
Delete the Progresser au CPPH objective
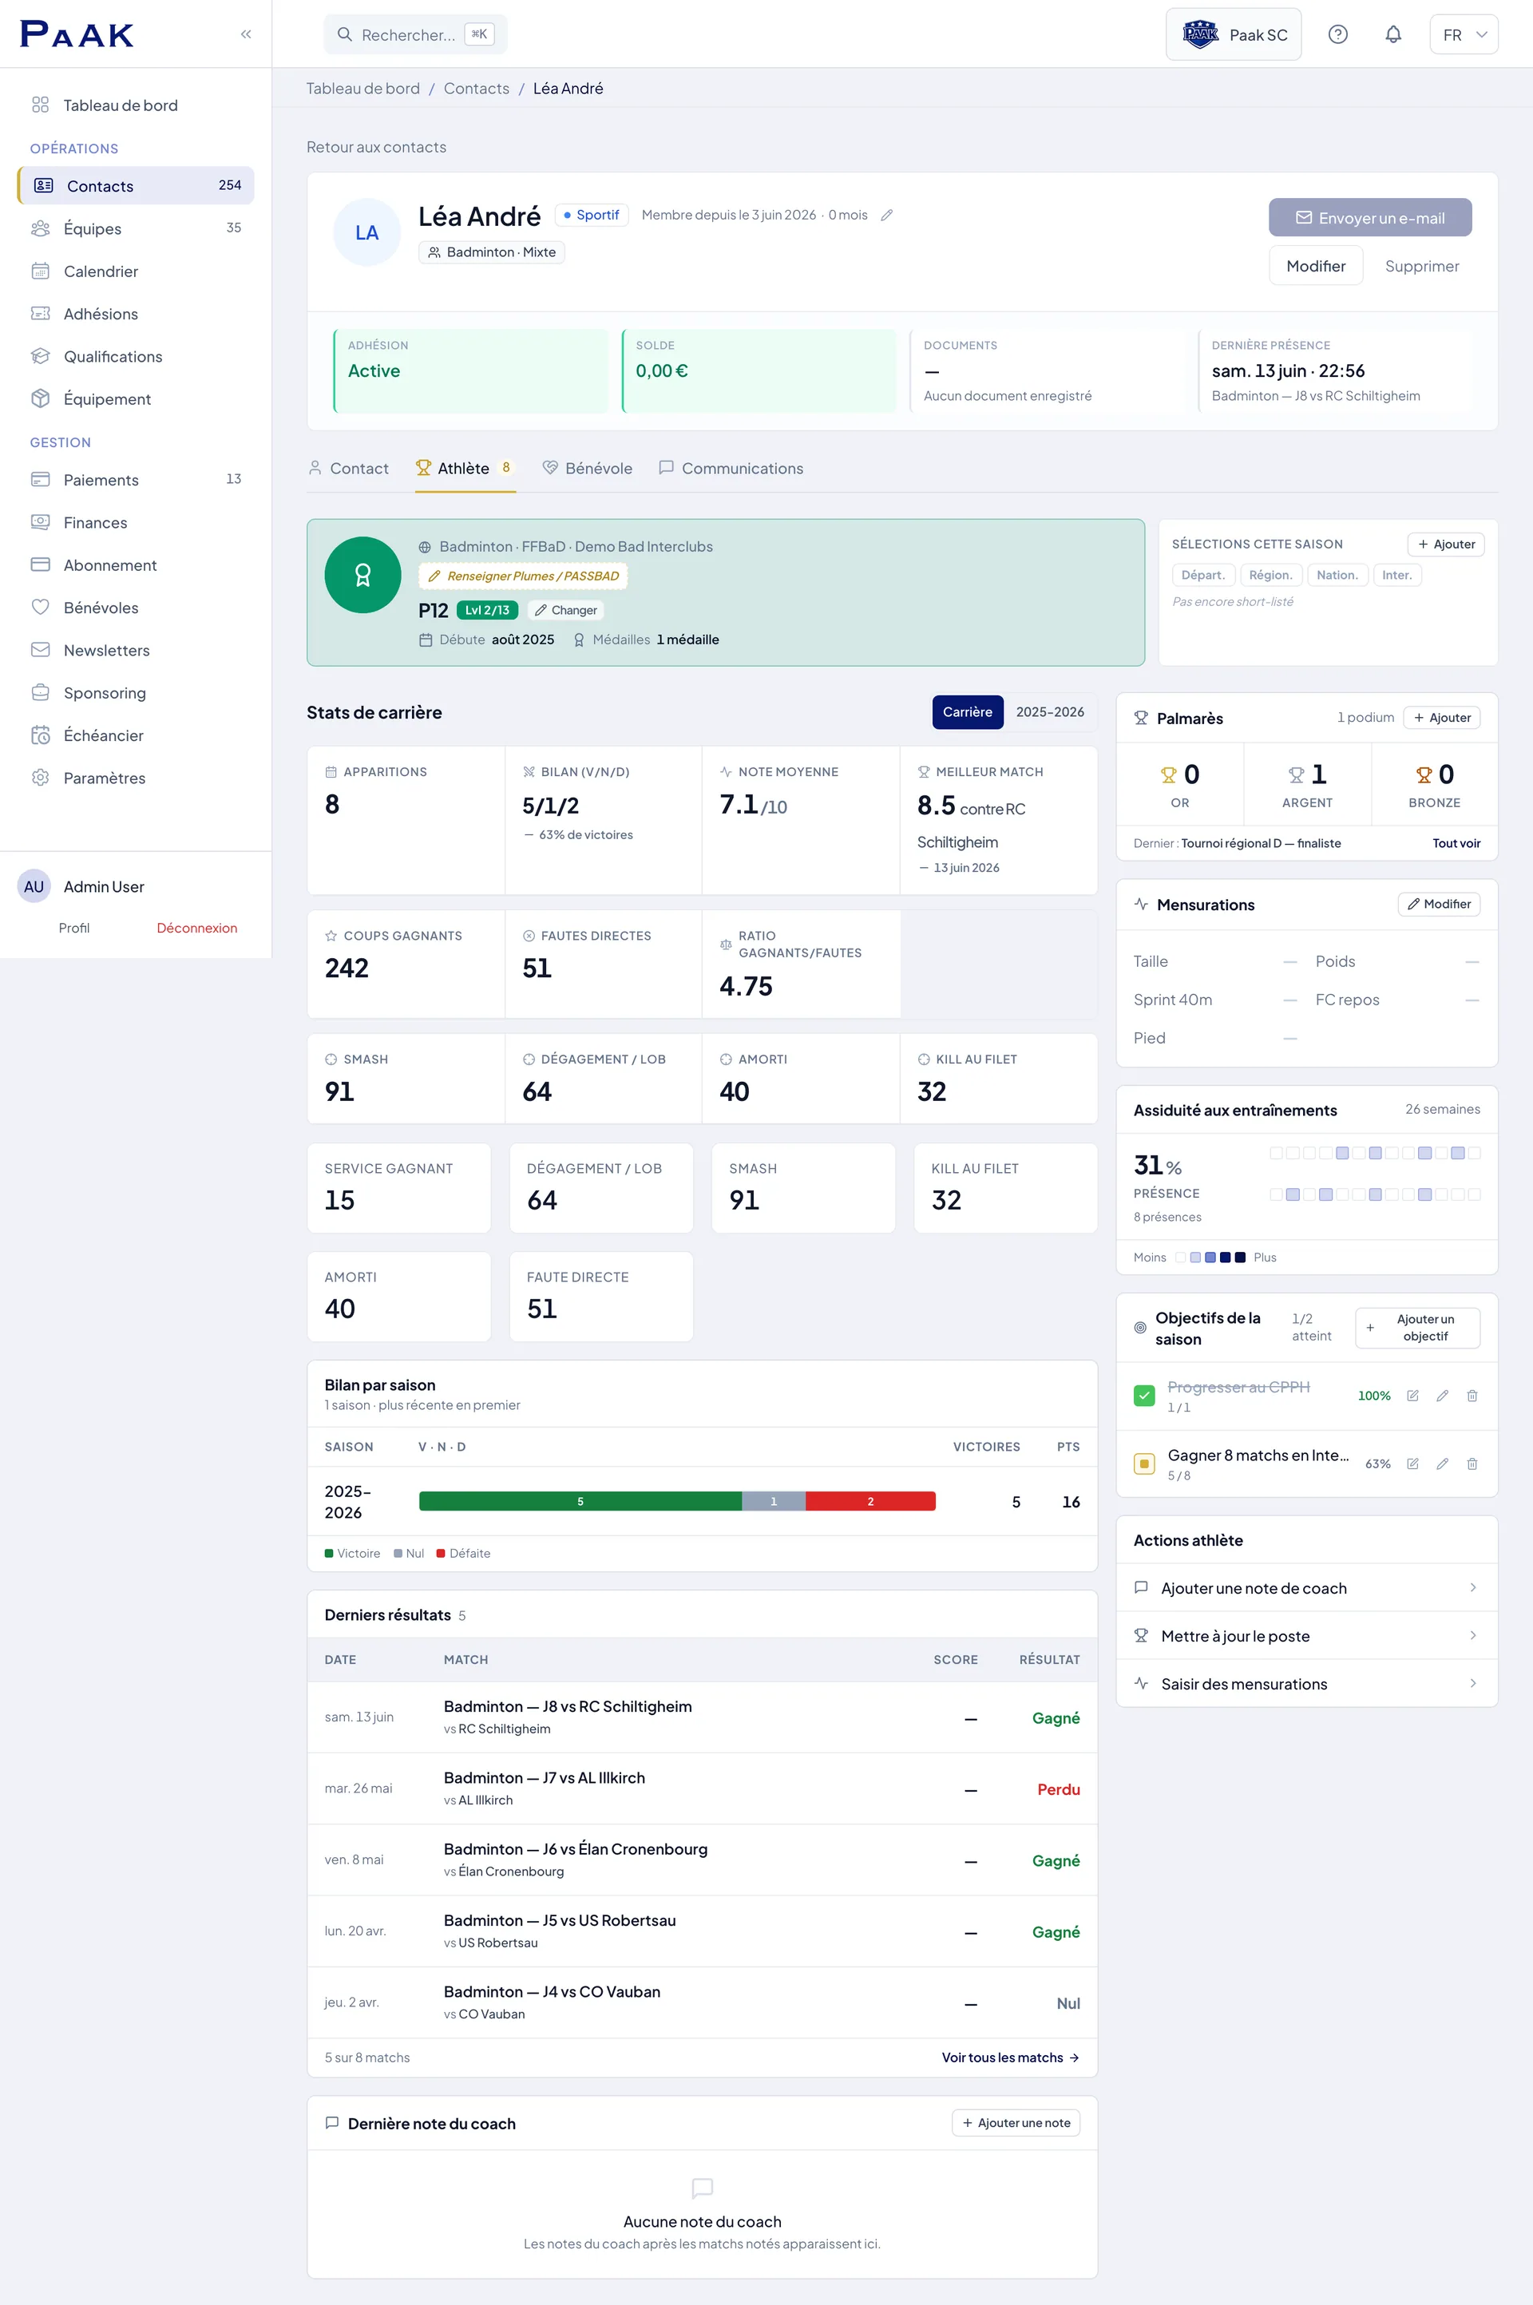[1472, 1396]
